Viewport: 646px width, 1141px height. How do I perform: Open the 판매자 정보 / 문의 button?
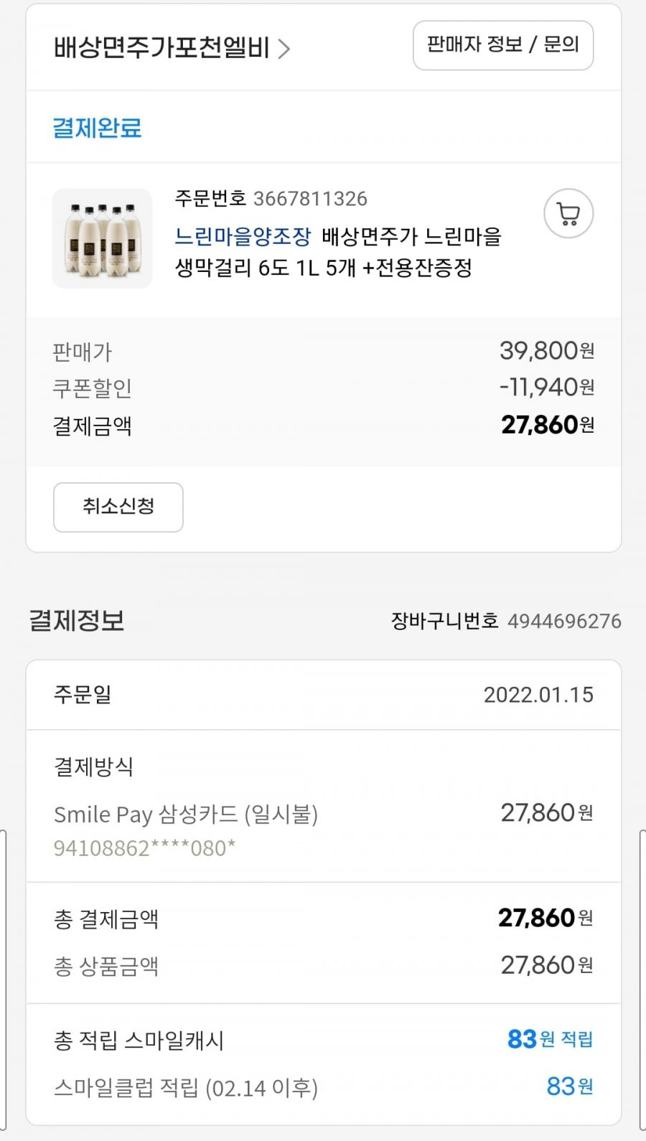pos(503,45)
